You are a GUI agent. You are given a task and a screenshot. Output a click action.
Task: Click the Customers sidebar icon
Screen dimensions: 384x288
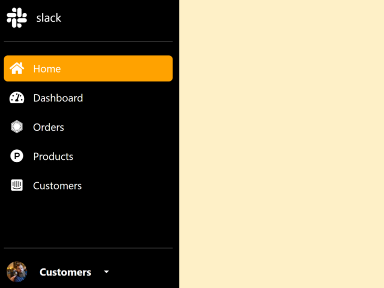tap(16, 185)
